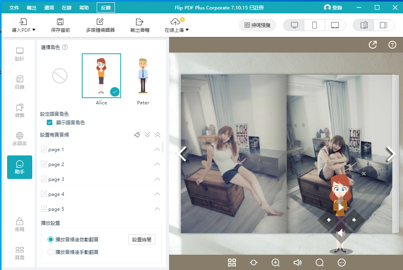Select 播放音頻後手動翻頁 radio option
403x270 pixels.
pos(51,252)
